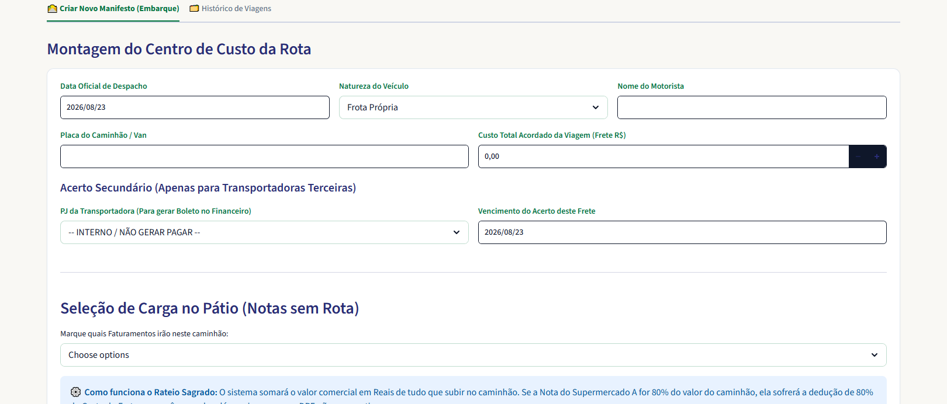Decrease freight cost with minus stepper

click(858, 156)
